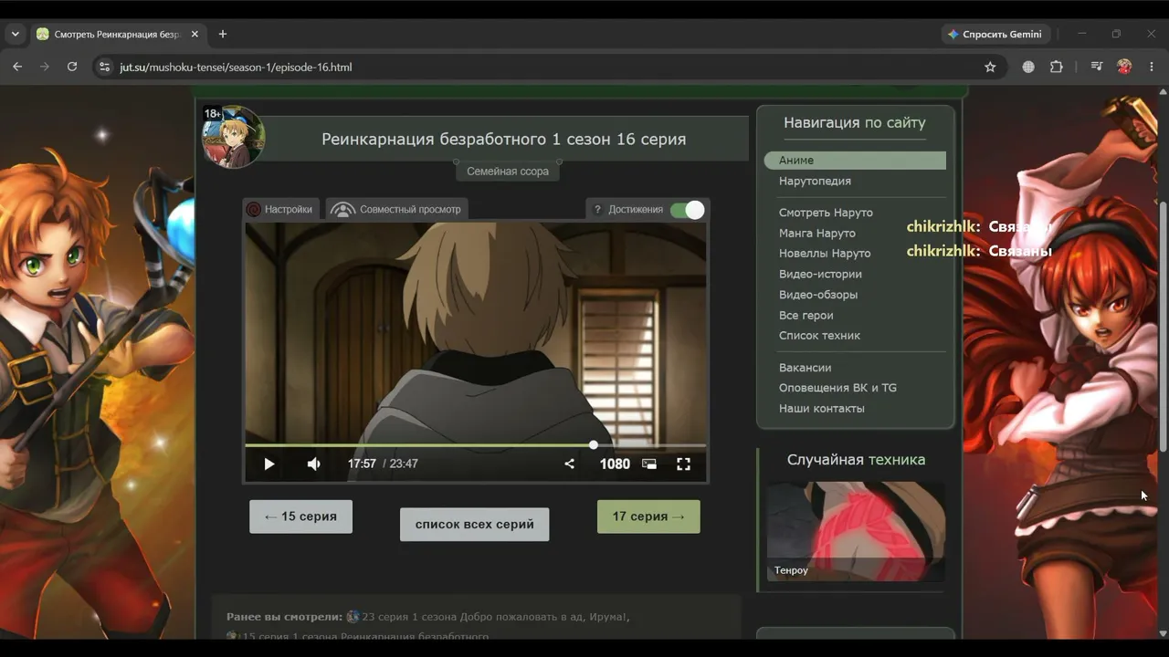This screenshot has width=1169, height=657.
Task: Open the Вакансии link
Action: click(x=805, y=368)
